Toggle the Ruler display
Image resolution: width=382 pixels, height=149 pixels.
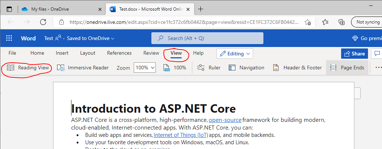[x=209, y=68]
